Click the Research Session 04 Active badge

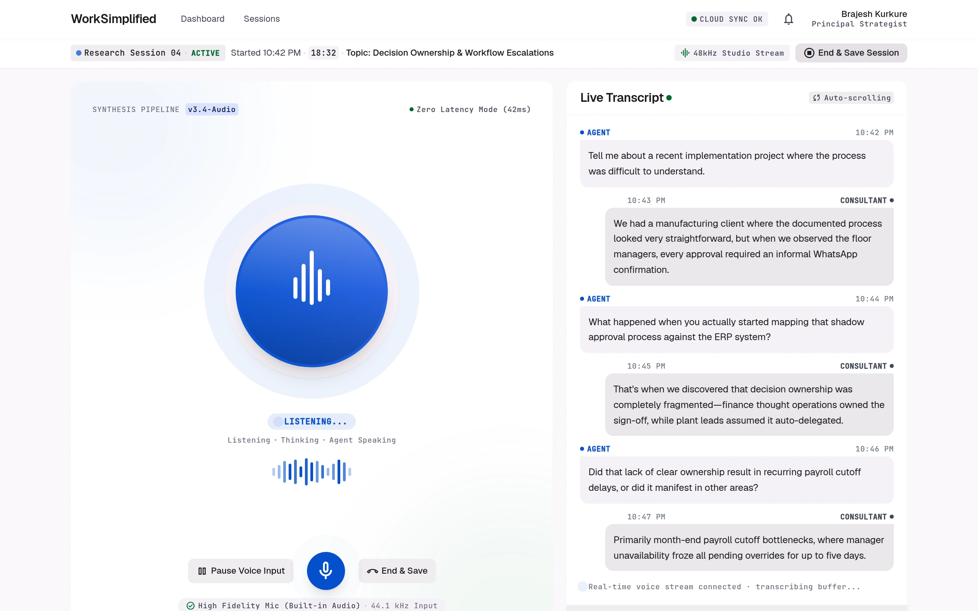coord(148,53)
